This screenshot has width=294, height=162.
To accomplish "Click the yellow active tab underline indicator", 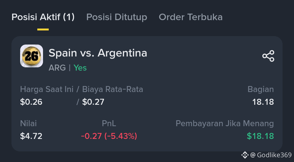I will coord(43,30).
